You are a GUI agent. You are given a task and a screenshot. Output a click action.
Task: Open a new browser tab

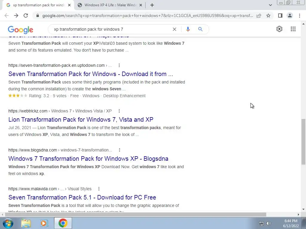pos(152,5)
